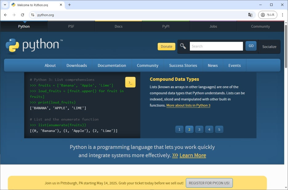The image size is (288, 190).
Task: Open the PSF top navigation tab
Action: click(71, 26)
